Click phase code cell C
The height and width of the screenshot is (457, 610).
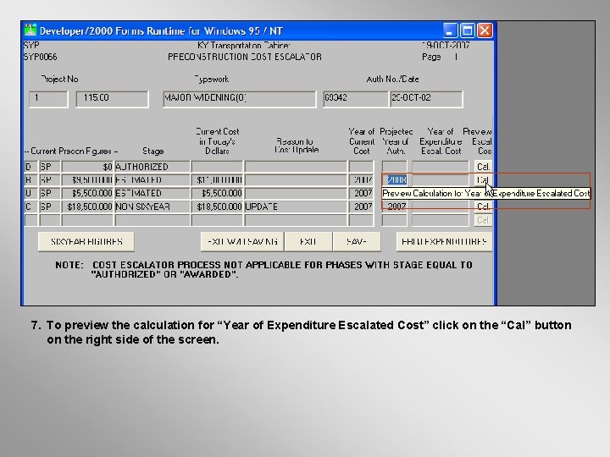30,206
